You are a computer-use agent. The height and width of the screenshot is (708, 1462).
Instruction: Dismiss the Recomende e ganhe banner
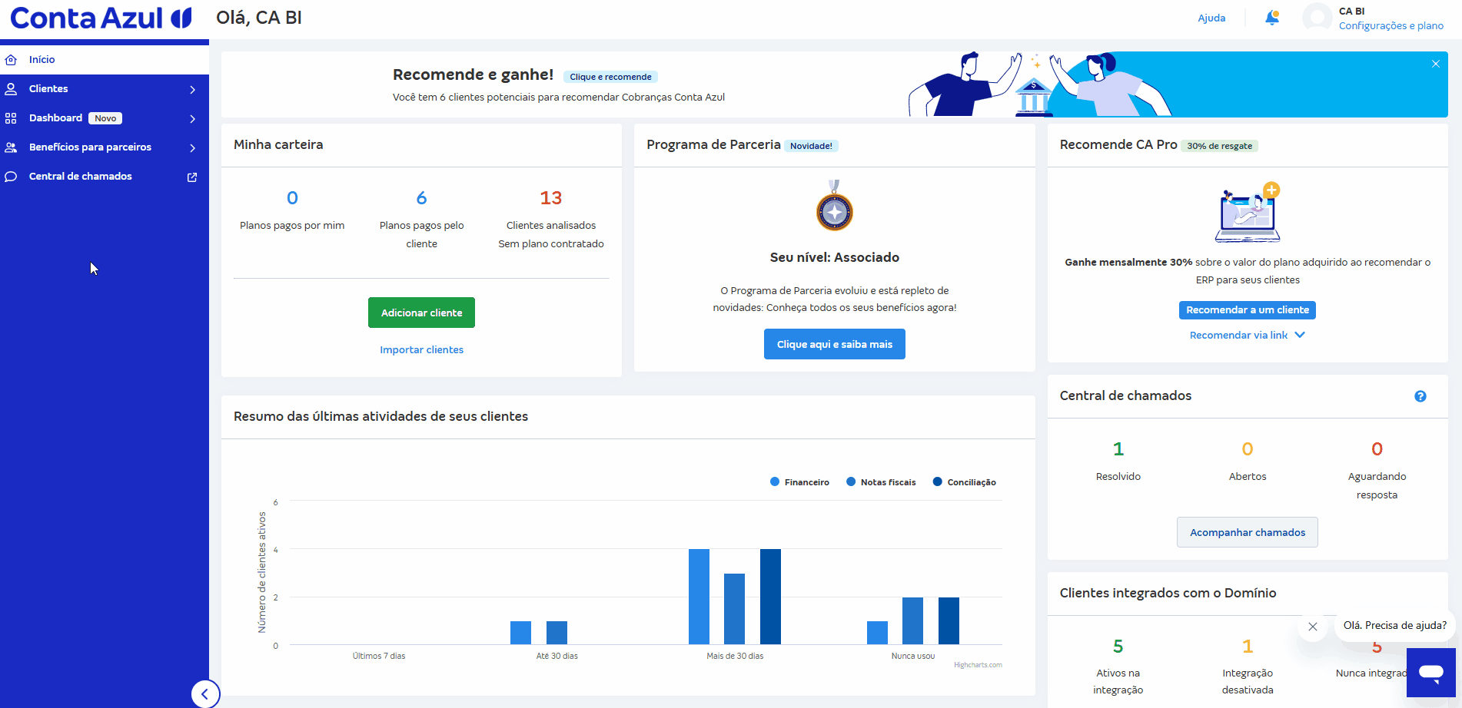click(x=1435, y=64)
